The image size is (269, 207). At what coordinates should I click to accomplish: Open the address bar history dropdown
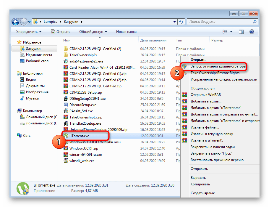[x=174, y=22]
